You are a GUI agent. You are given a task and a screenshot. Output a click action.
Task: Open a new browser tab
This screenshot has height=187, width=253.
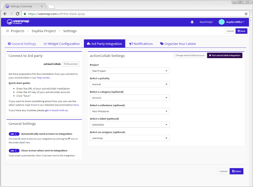tap(51, 7)
